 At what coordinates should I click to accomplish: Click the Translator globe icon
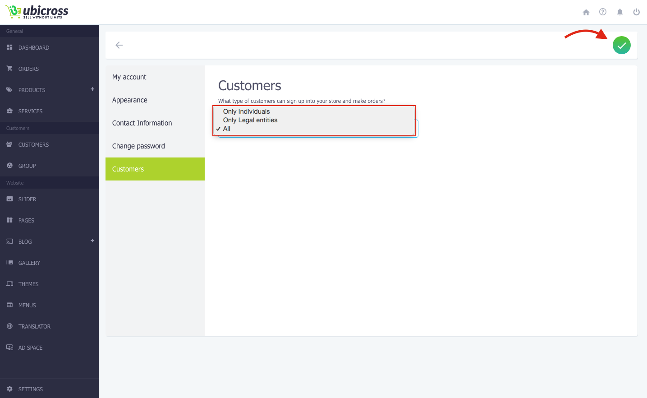pos(9,326)
